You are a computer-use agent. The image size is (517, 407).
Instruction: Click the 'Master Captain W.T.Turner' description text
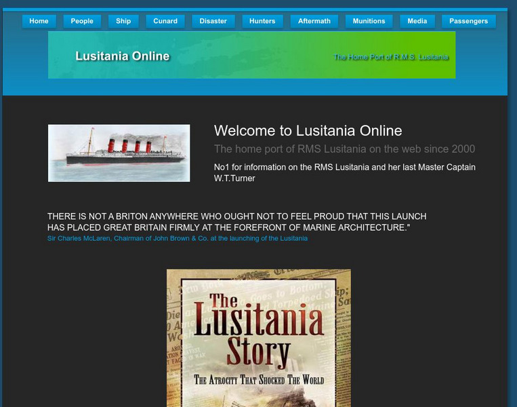point(345,173)
